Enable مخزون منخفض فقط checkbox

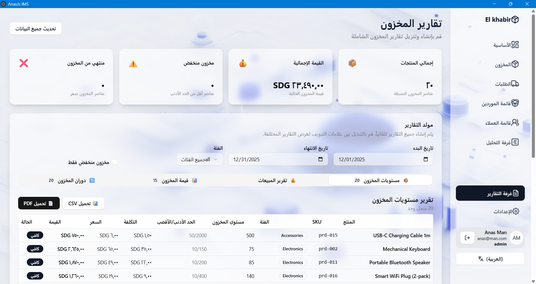point(115,162)
